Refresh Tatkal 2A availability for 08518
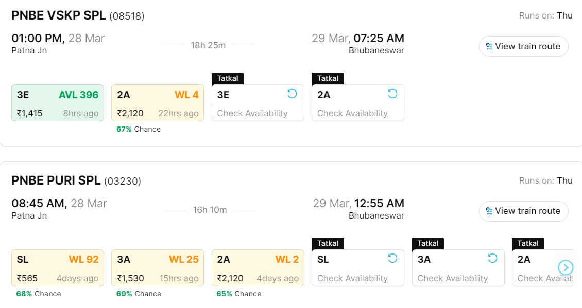 pyautogui.click(x=392, y=94)
